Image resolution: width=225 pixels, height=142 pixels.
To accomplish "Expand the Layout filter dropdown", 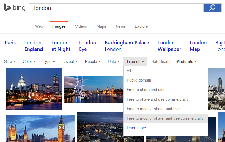I will pos(70,62).
